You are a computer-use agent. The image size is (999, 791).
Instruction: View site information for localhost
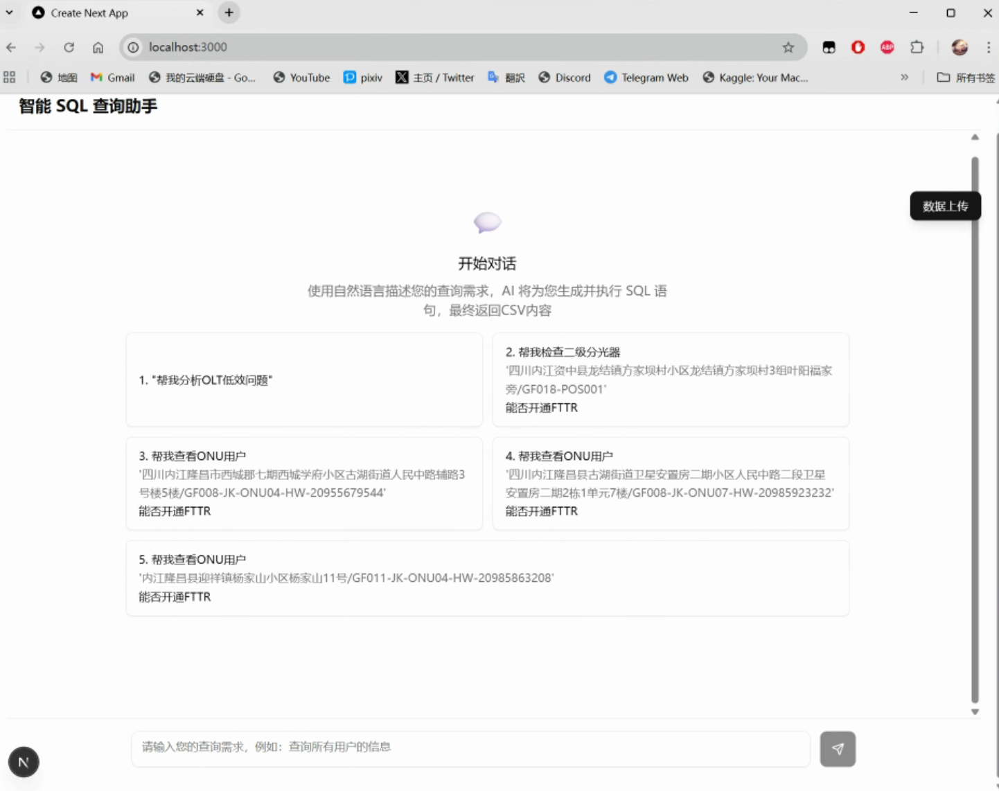point(133,47)
